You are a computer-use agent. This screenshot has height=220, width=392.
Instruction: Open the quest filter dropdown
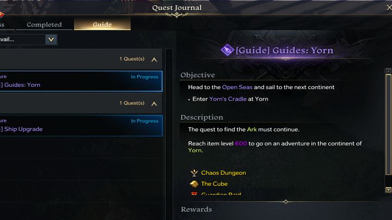[51, 39]
